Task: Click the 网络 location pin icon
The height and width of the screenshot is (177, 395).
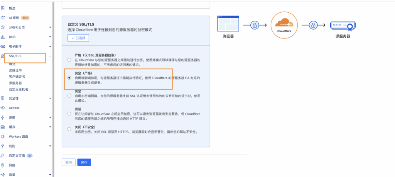Action: (x=3, y=165)
